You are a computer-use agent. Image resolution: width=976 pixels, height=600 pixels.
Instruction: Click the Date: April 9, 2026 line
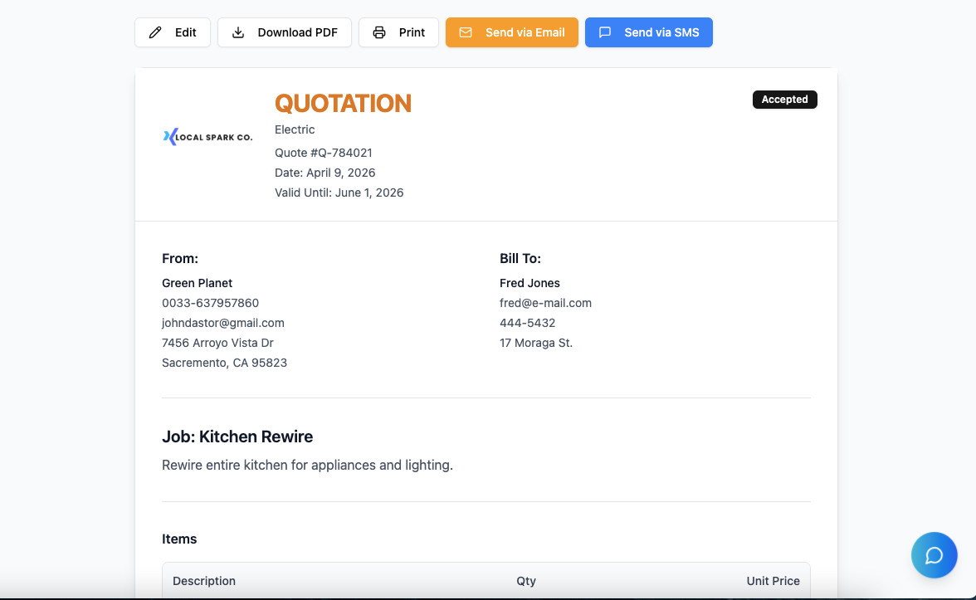(325, 173)
